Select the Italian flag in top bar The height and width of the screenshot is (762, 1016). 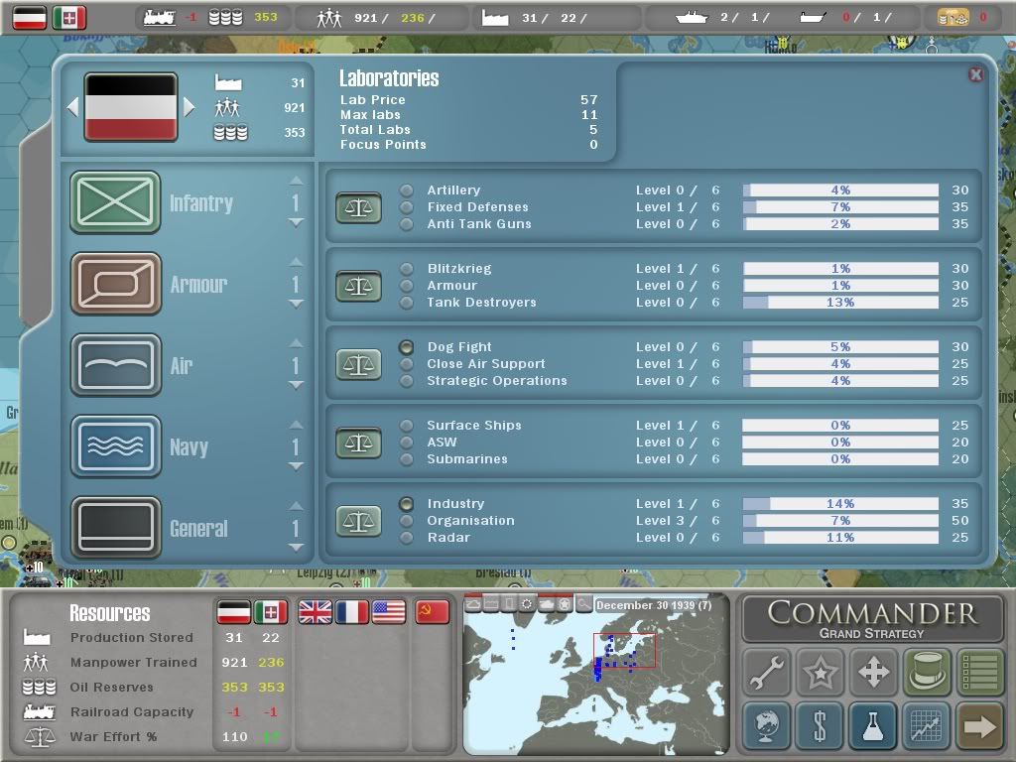[x=69, y=18]
